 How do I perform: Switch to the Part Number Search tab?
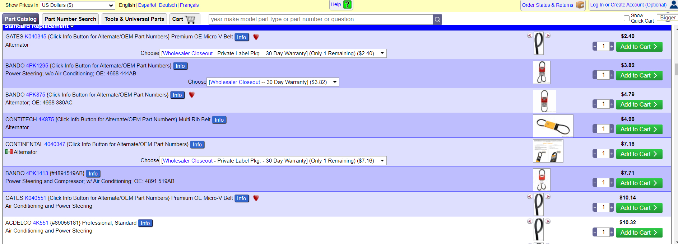pyautogui.click(x=70, y=19)
